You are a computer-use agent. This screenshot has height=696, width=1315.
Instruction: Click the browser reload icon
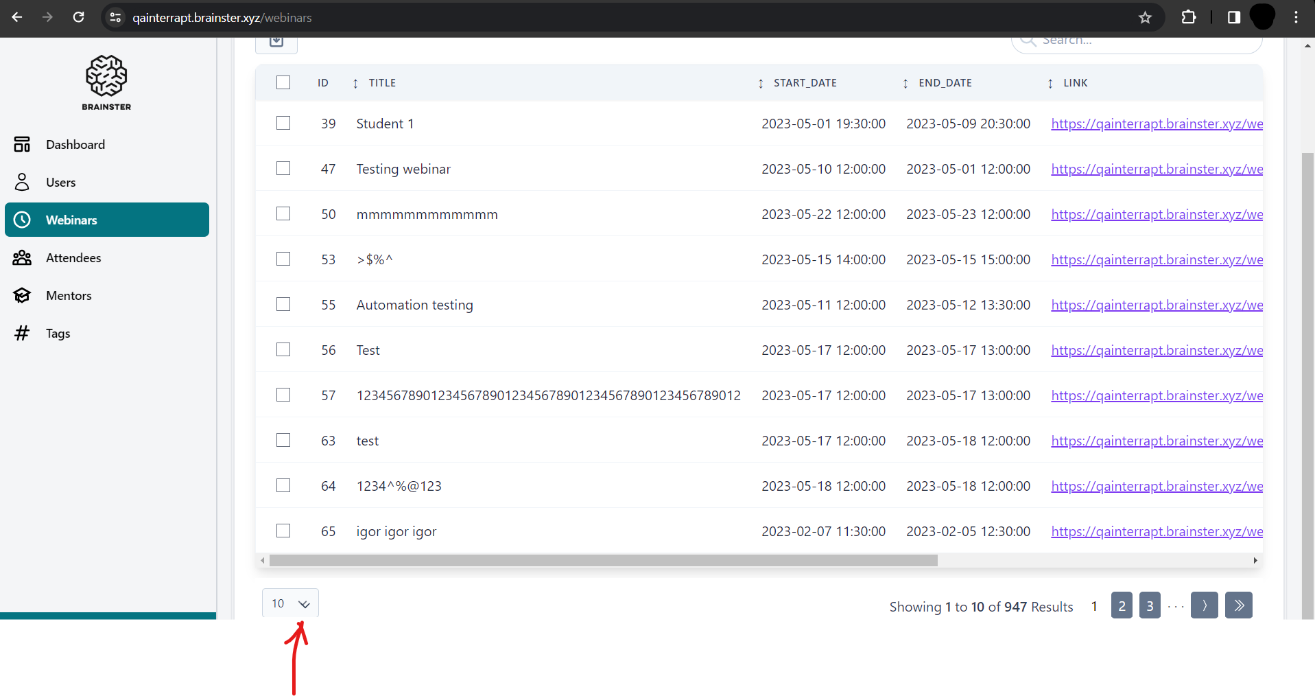[x=79, y=17]
